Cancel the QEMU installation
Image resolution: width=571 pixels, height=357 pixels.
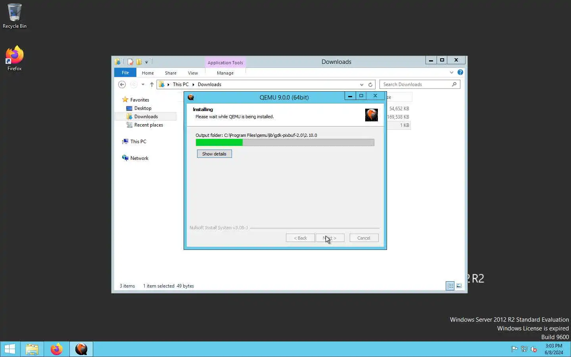pos(364,238)
